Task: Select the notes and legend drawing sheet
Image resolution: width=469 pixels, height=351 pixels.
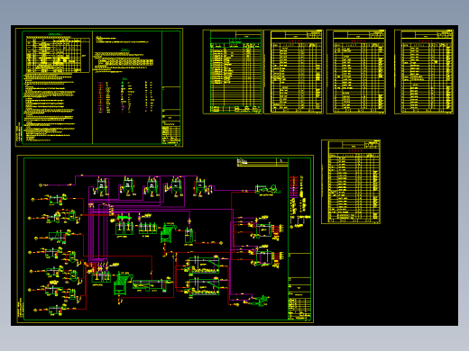Action: coord(99,87)
